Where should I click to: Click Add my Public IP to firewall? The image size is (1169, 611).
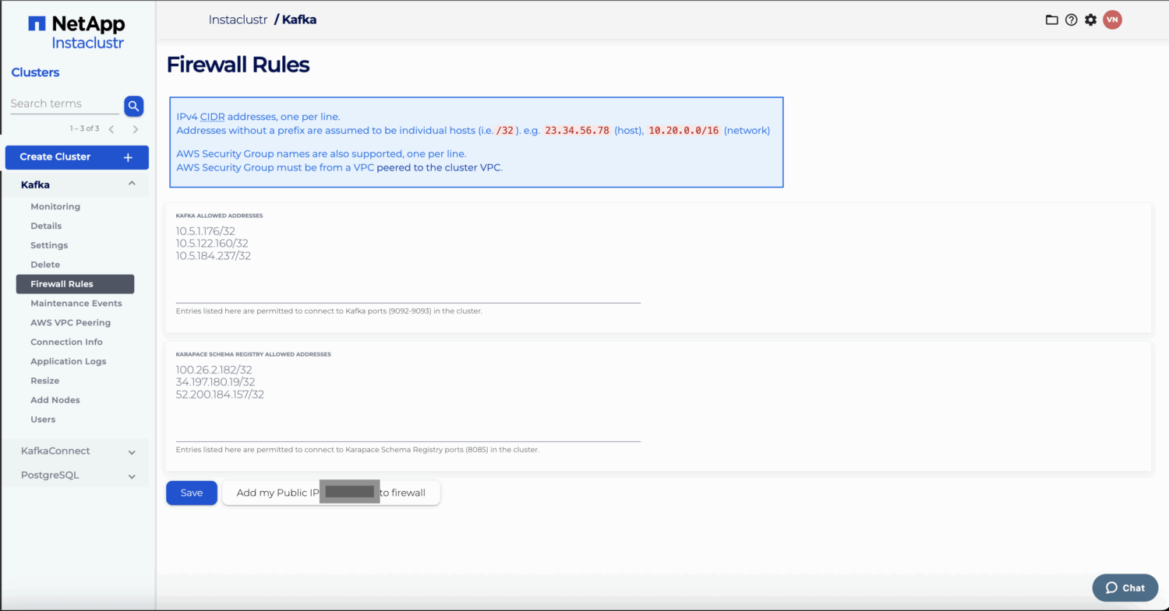(x=330, y=493)
